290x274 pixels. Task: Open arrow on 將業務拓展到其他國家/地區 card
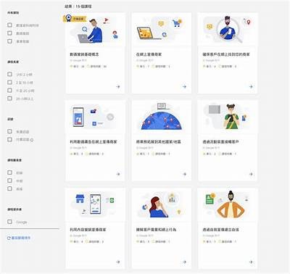point(184,174)
